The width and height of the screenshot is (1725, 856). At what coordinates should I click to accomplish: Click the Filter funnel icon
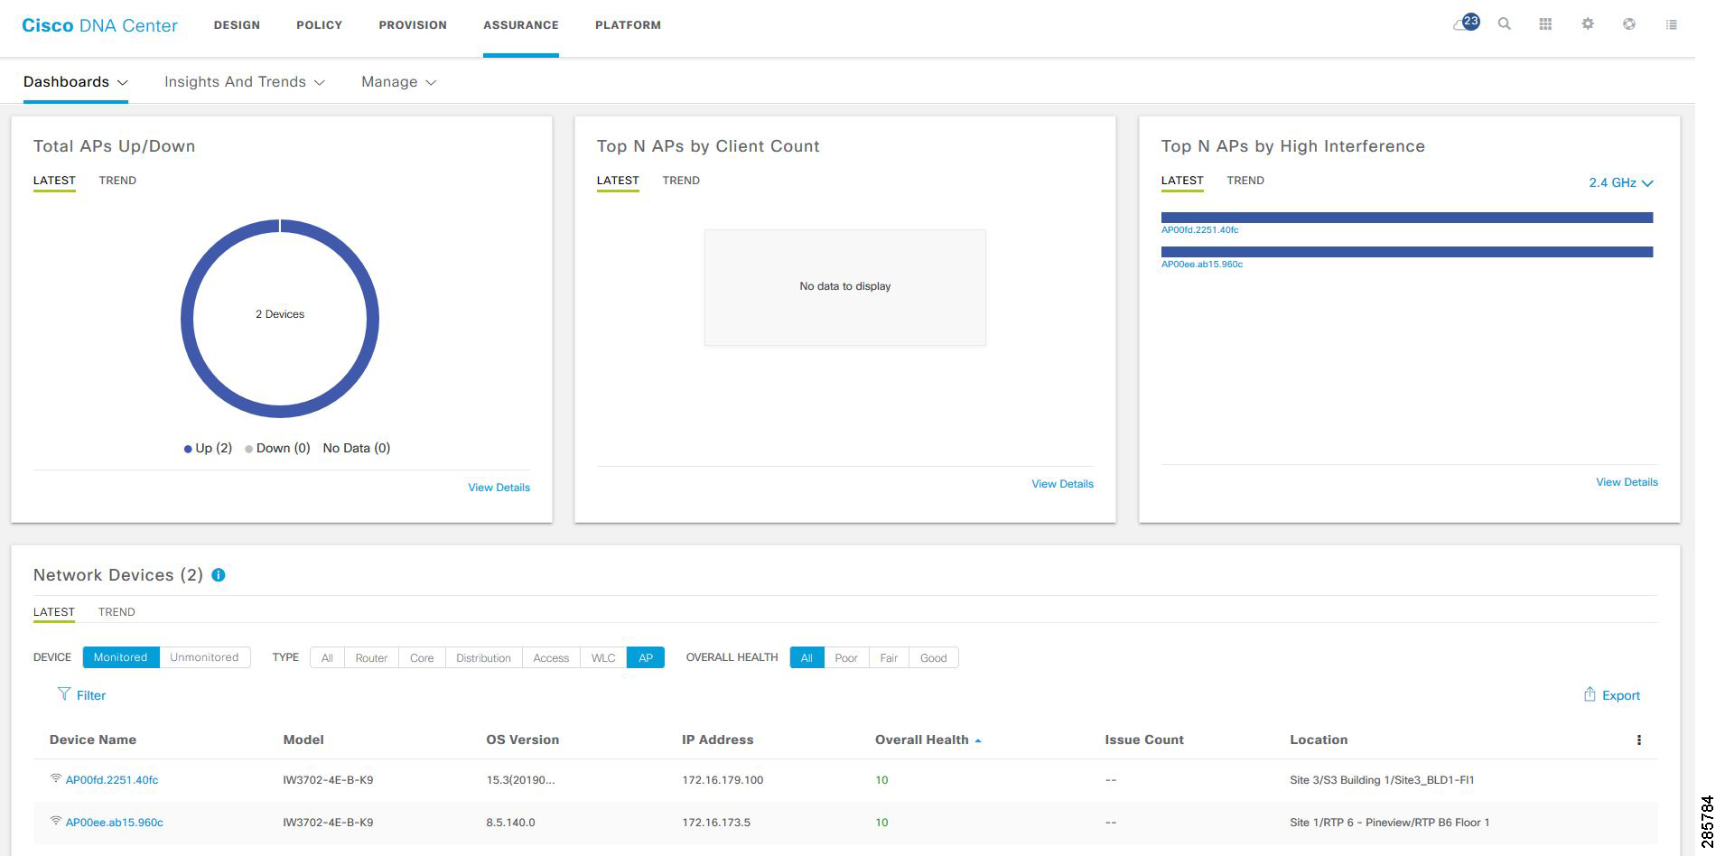point(64,693)
